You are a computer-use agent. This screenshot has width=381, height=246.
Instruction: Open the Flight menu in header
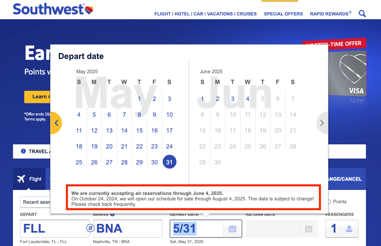[163, 14]
